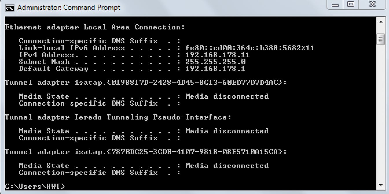Click the empty scrollbar track below thumb
Viewport: 389px width, 194px height.
(381, 115)
